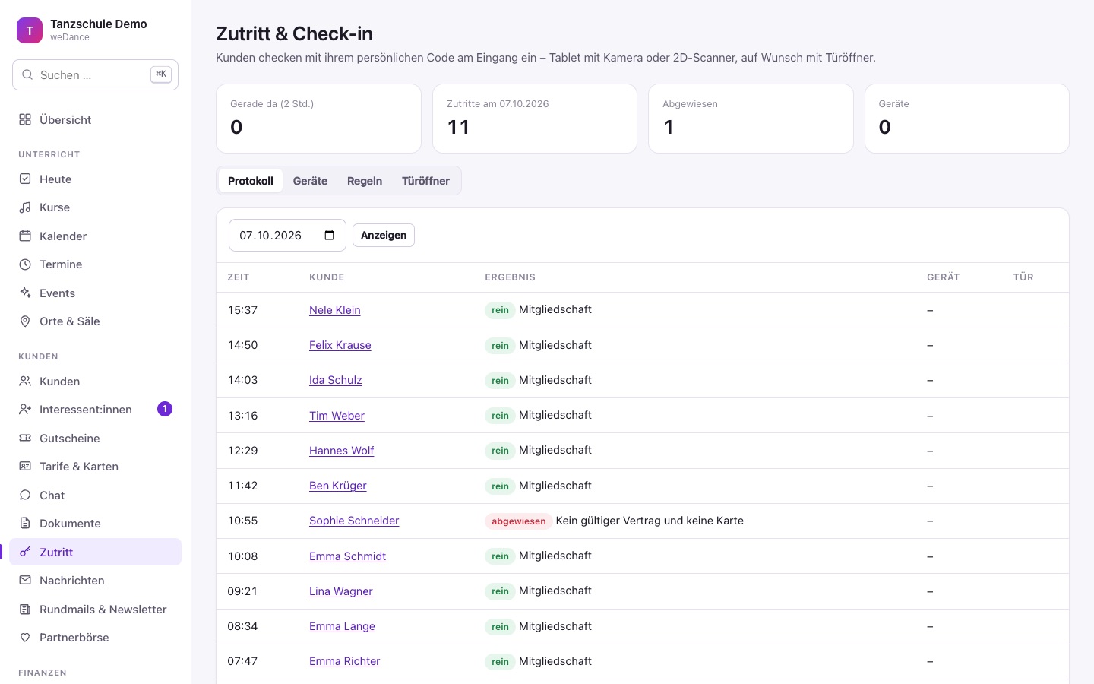Viewport: 1094px width, 684px height.
Task: Open customer Felix Krause link
Action: click(x=340, y=344)
